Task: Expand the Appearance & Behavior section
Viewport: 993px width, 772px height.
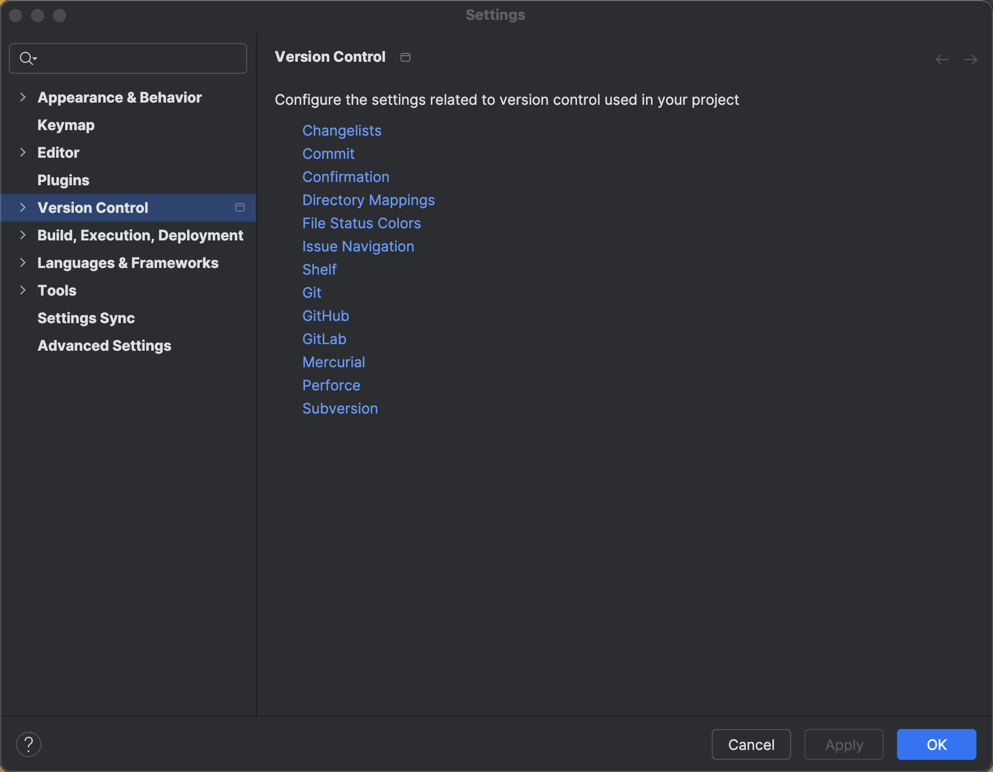Action: coord(23,98)
